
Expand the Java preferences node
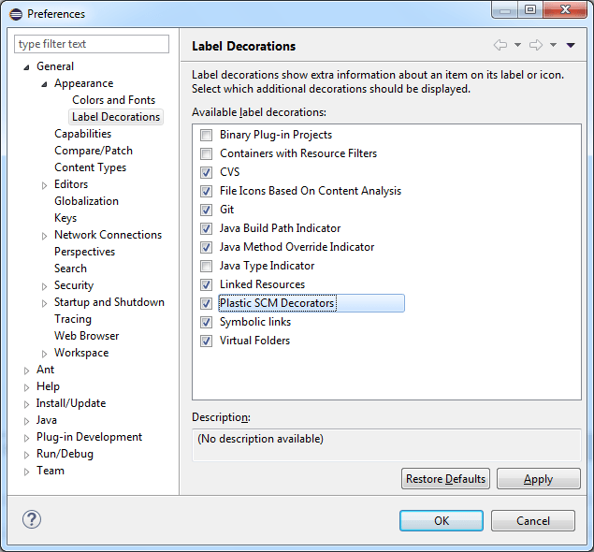(x=26, y=421)
